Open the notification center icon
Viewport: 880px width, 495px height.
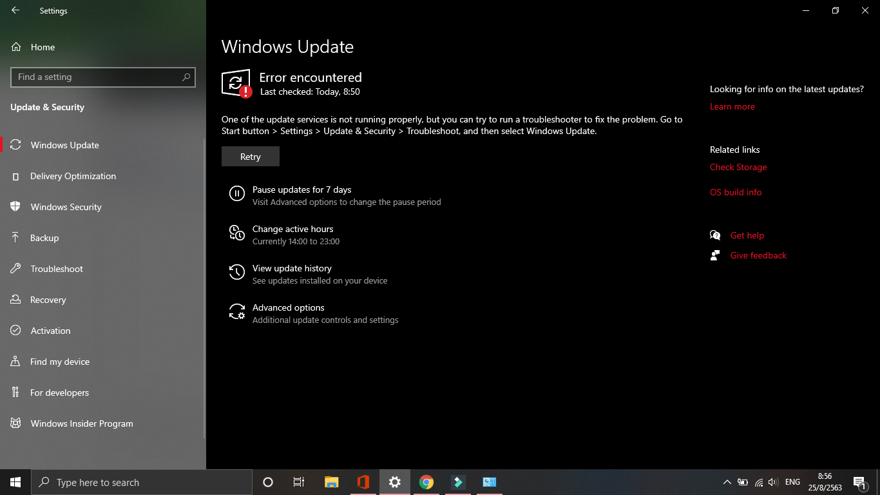[859, 482]
